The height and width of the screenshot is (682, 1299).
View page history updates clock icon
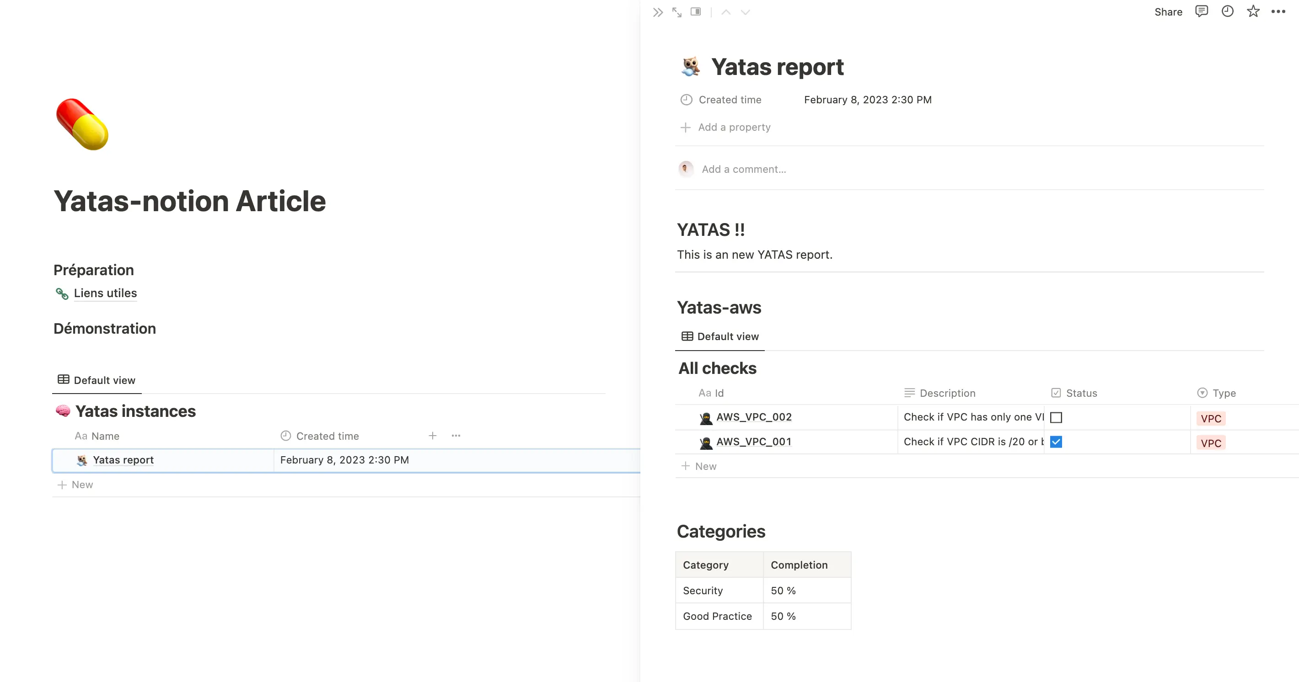pos(1227,11)
